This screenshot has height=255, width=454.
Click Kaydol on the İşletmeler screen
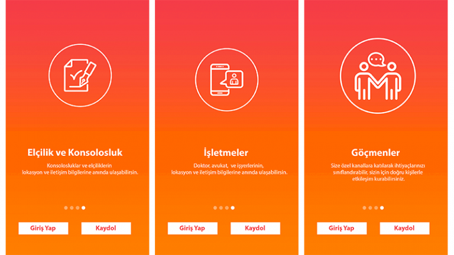click(x=255, y=228)
